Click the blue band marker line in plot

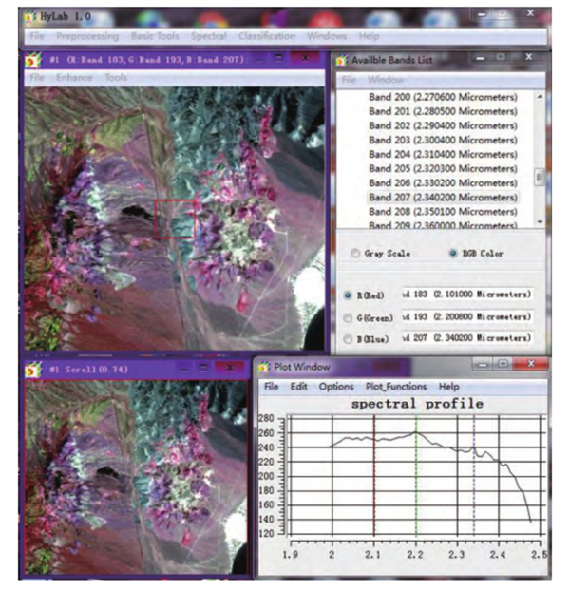(474, 475)
